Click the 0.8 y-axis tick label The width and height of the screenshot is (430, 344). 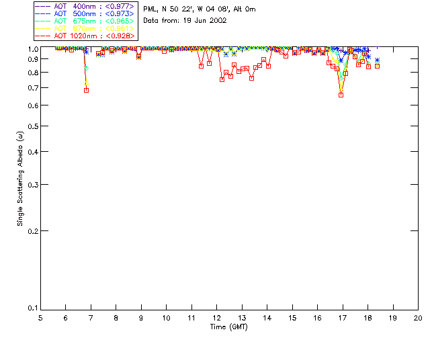33,73
